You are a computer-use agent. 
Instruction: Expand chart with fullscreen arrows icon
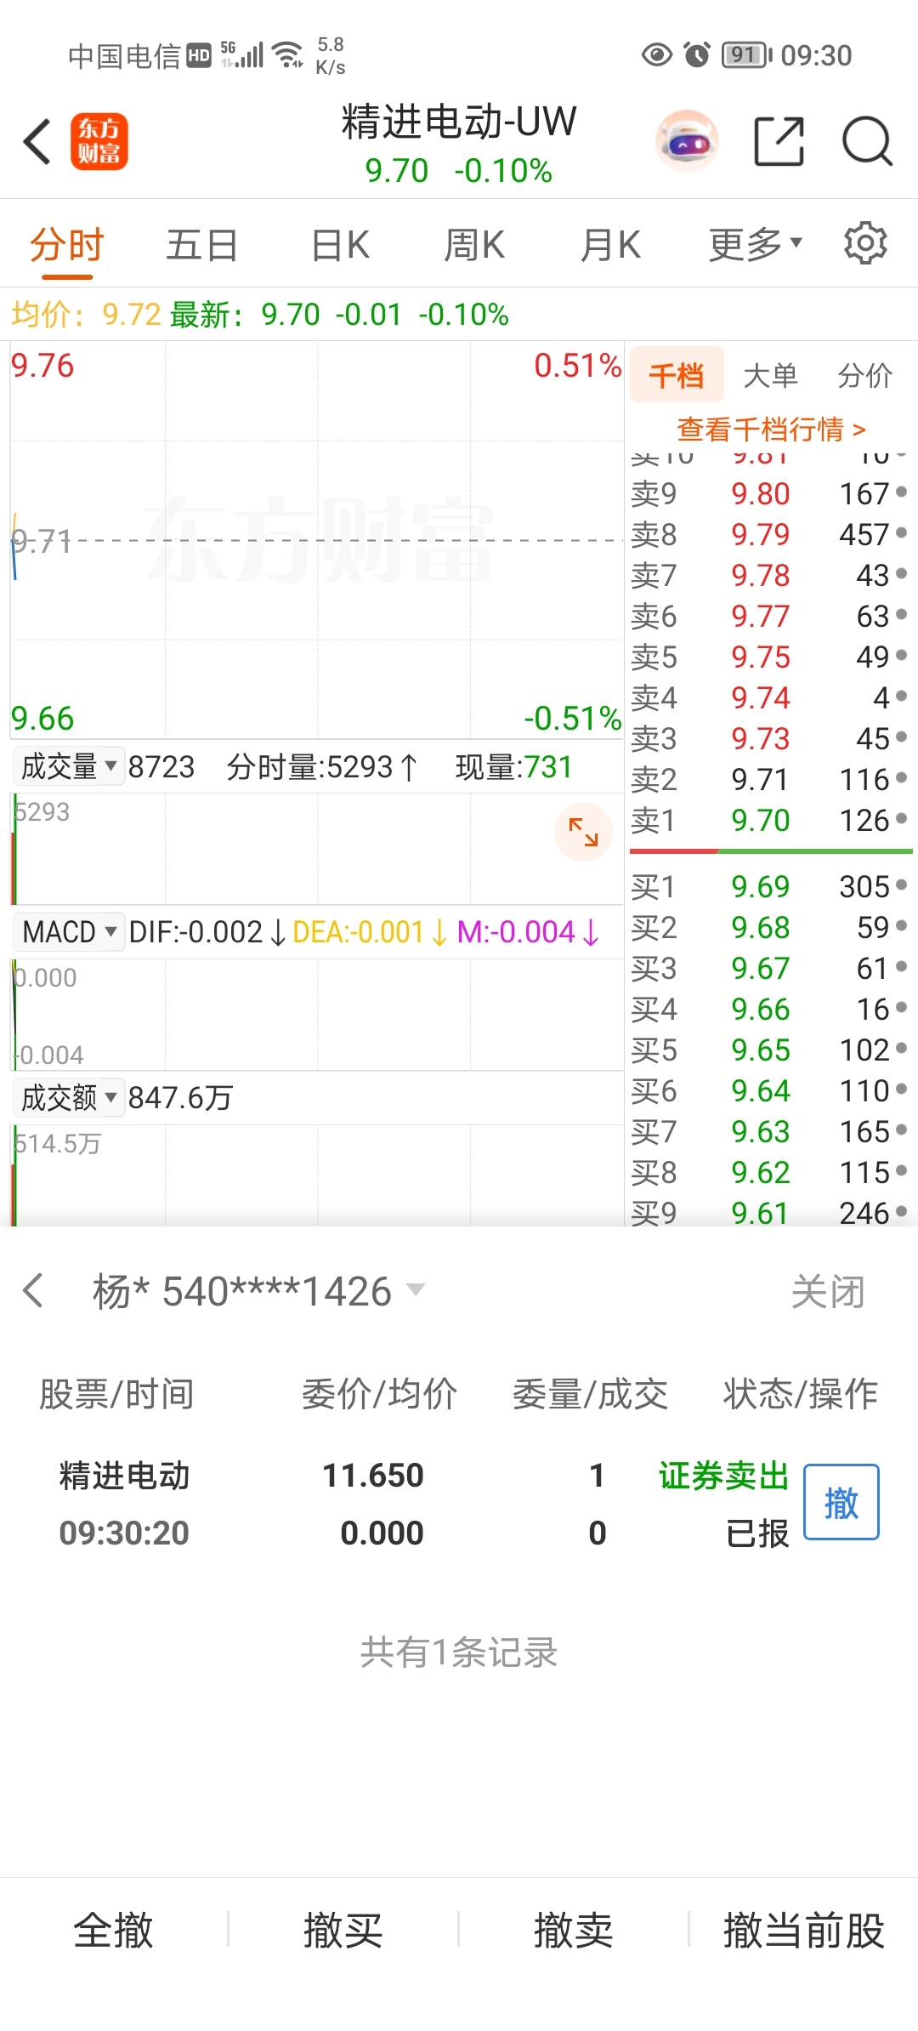pyautogui.click(x=583, y=832)
